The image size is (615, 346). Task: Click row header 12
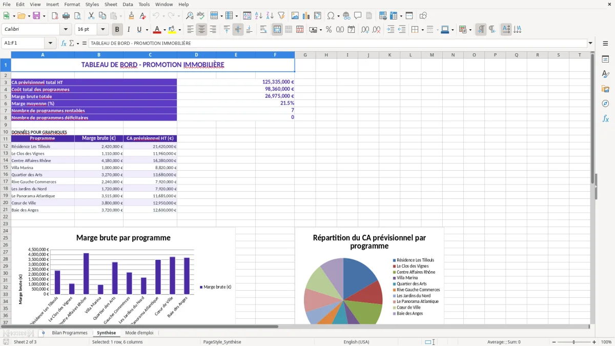tap(6, 147)
